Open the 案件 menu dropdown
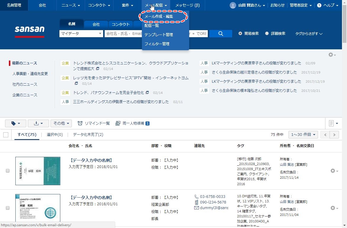This screenshot has height=228, width=347. (127, 5)
